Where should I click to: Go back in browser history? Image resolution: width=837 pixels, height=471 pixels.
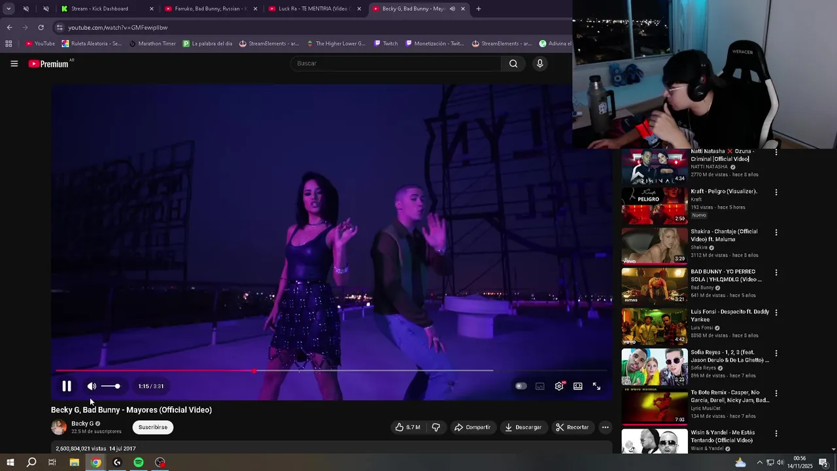pos(9,27)
